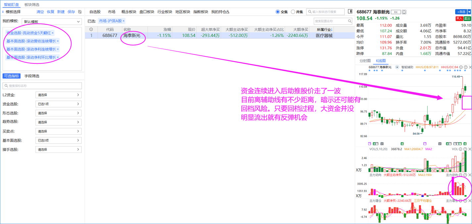Open settings icon of the 主力动向 panel
This screenshot has width=472, height=224.
click(461, 175)
